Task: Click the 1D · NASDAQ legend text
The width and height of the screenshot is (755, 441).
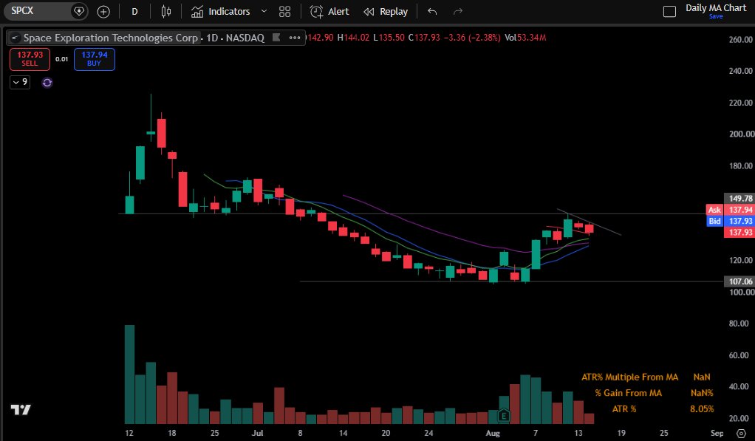Action: pos(235,38)
